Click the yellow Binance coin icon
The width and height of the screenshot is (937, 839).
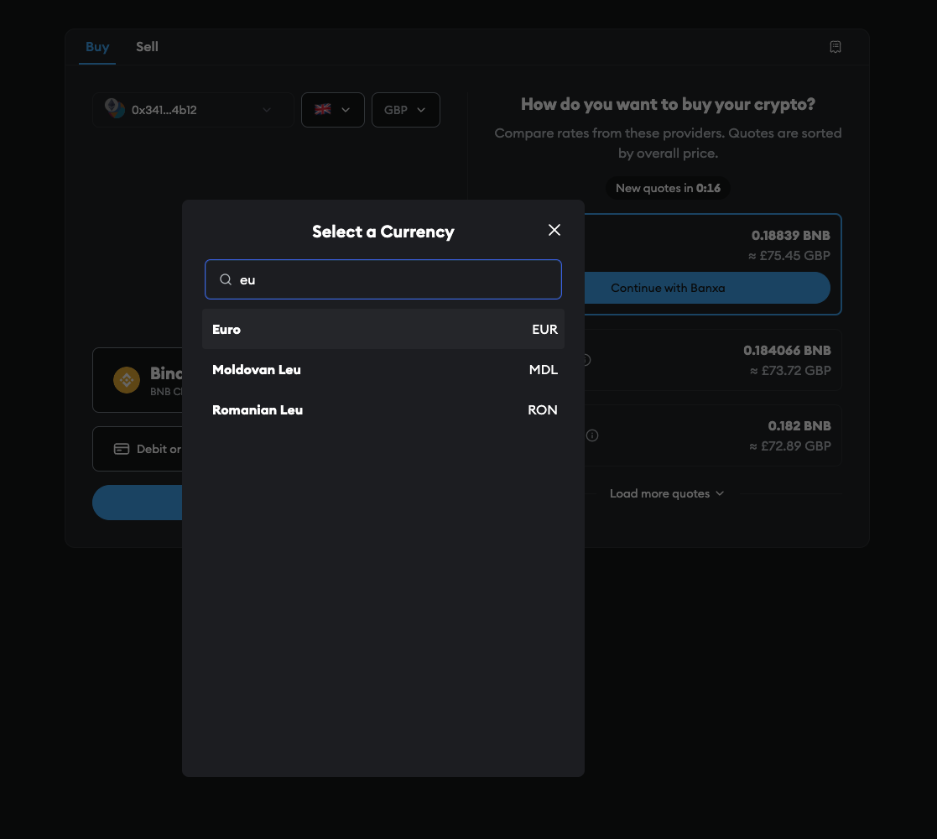tap(127, 380)
